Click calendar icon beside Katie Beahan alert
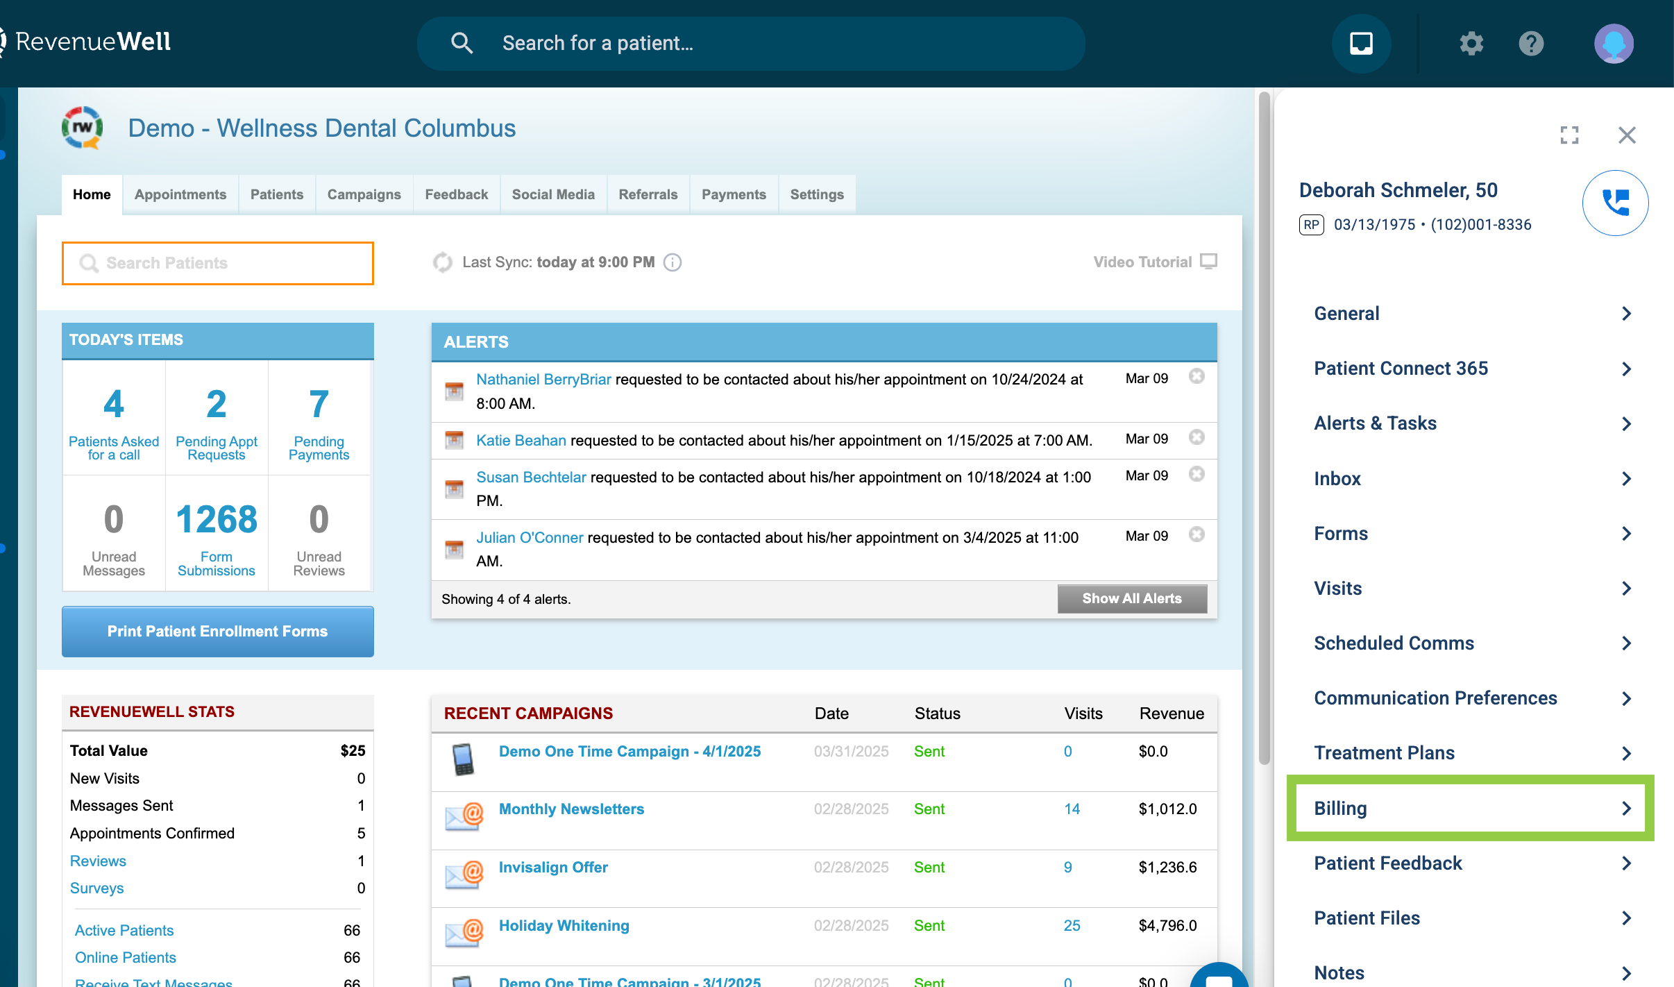The width and height of the screenshot is (1674, 987). (x=454, y=440)
